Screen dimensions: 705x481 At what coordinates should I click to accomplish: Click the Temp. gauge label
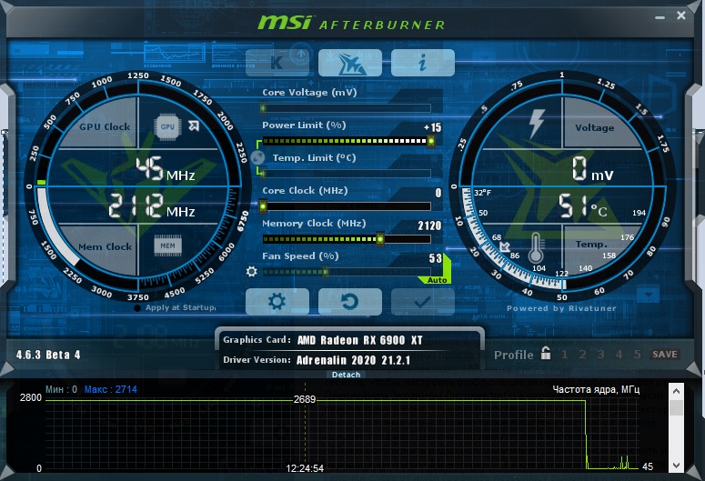pos(591,245)
